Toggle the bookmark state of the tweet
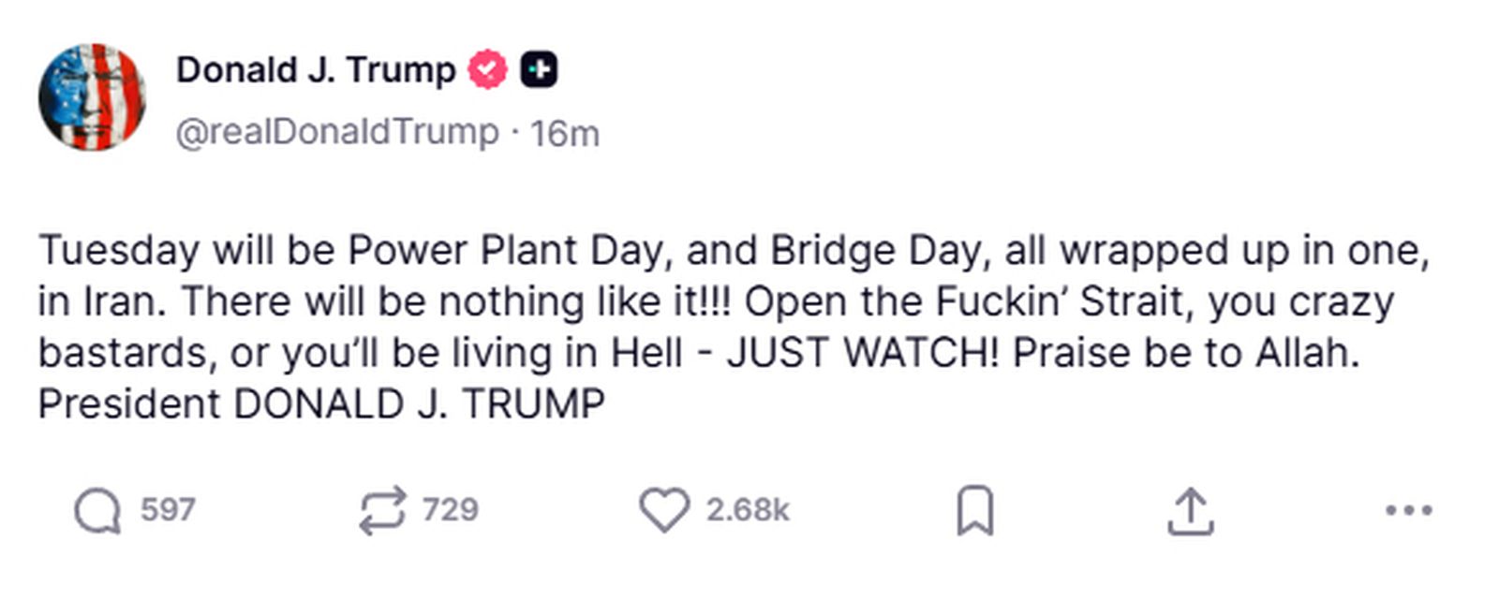The height and width of the screenshot is (600, 1499). click(x=977, y=508)
